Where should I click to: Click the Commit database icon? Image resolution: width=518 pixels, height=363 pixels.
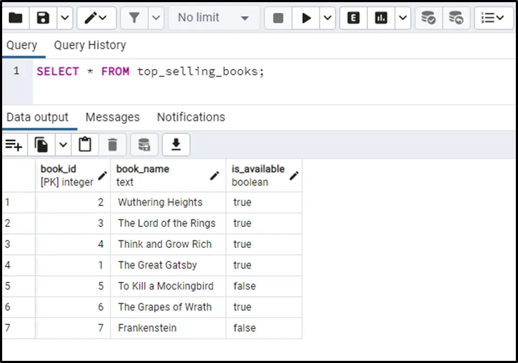point(428,18)
